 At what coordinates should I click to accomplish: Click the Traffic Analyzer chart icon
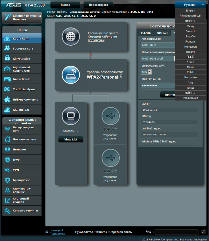[7, 89]
